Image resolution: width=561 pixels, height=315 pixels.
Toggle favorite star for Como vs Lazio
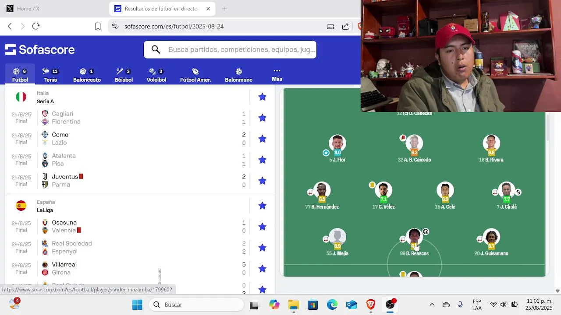point(262,139)
